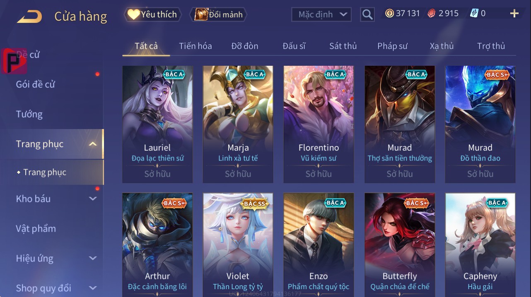The width and height of the screenshot is (531, 297).
Task: Select the Tiến hóa tab
Action: tap(196, 46)
